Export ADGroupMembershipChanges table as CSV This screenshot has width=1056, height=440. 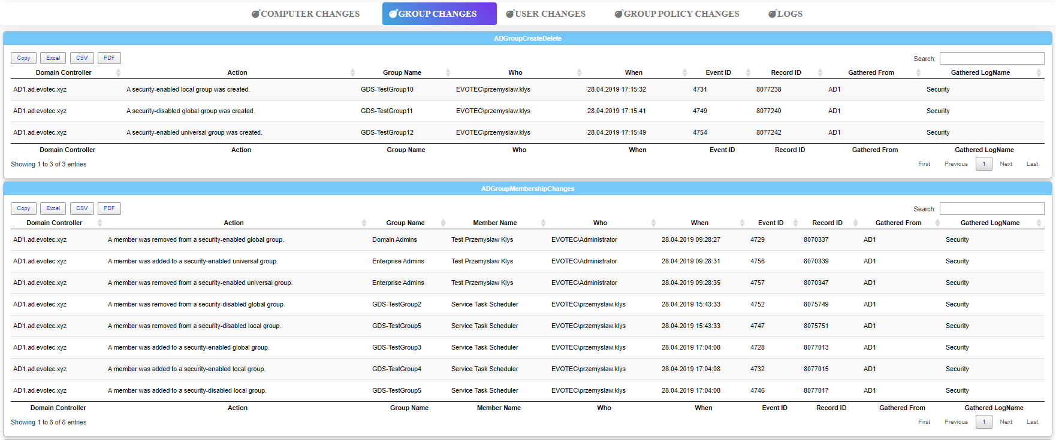click(82, 208)
